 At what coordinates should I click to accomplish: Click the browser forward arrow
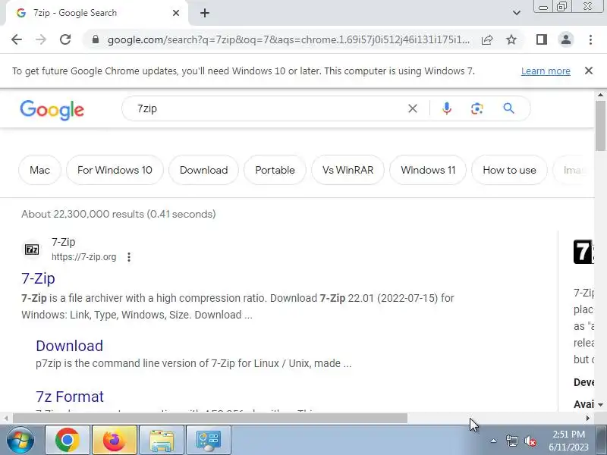pyautogui.click(x=41, y=39)
